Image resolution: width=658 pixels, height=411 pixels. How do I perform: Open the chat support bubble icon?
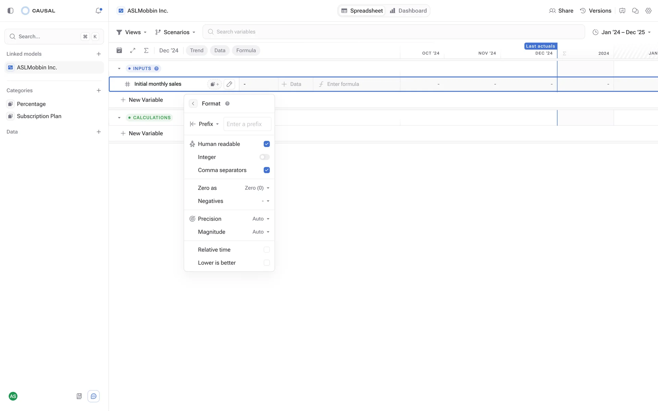94,396
